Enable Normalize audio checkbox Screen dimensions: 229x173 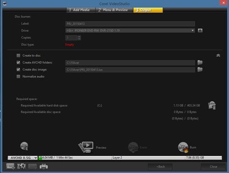click(x=18, y=76)
